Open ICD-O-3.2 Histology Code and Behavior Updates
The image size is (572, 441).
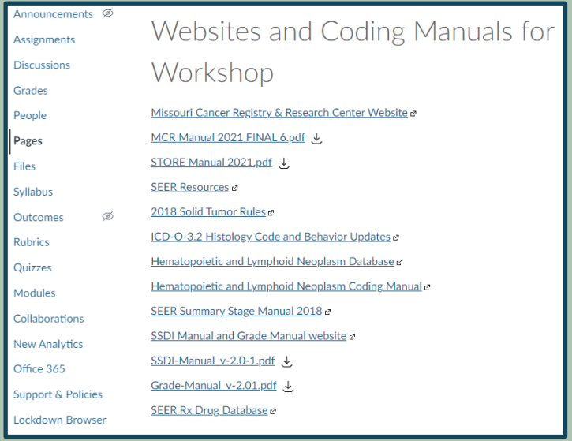271,237
